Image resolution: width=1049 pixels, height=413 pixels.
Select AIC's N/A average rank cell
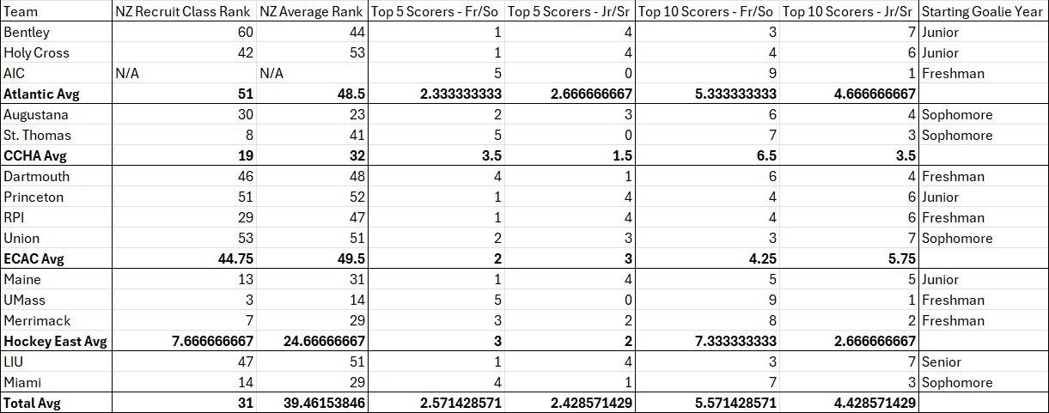coord(313,74)
